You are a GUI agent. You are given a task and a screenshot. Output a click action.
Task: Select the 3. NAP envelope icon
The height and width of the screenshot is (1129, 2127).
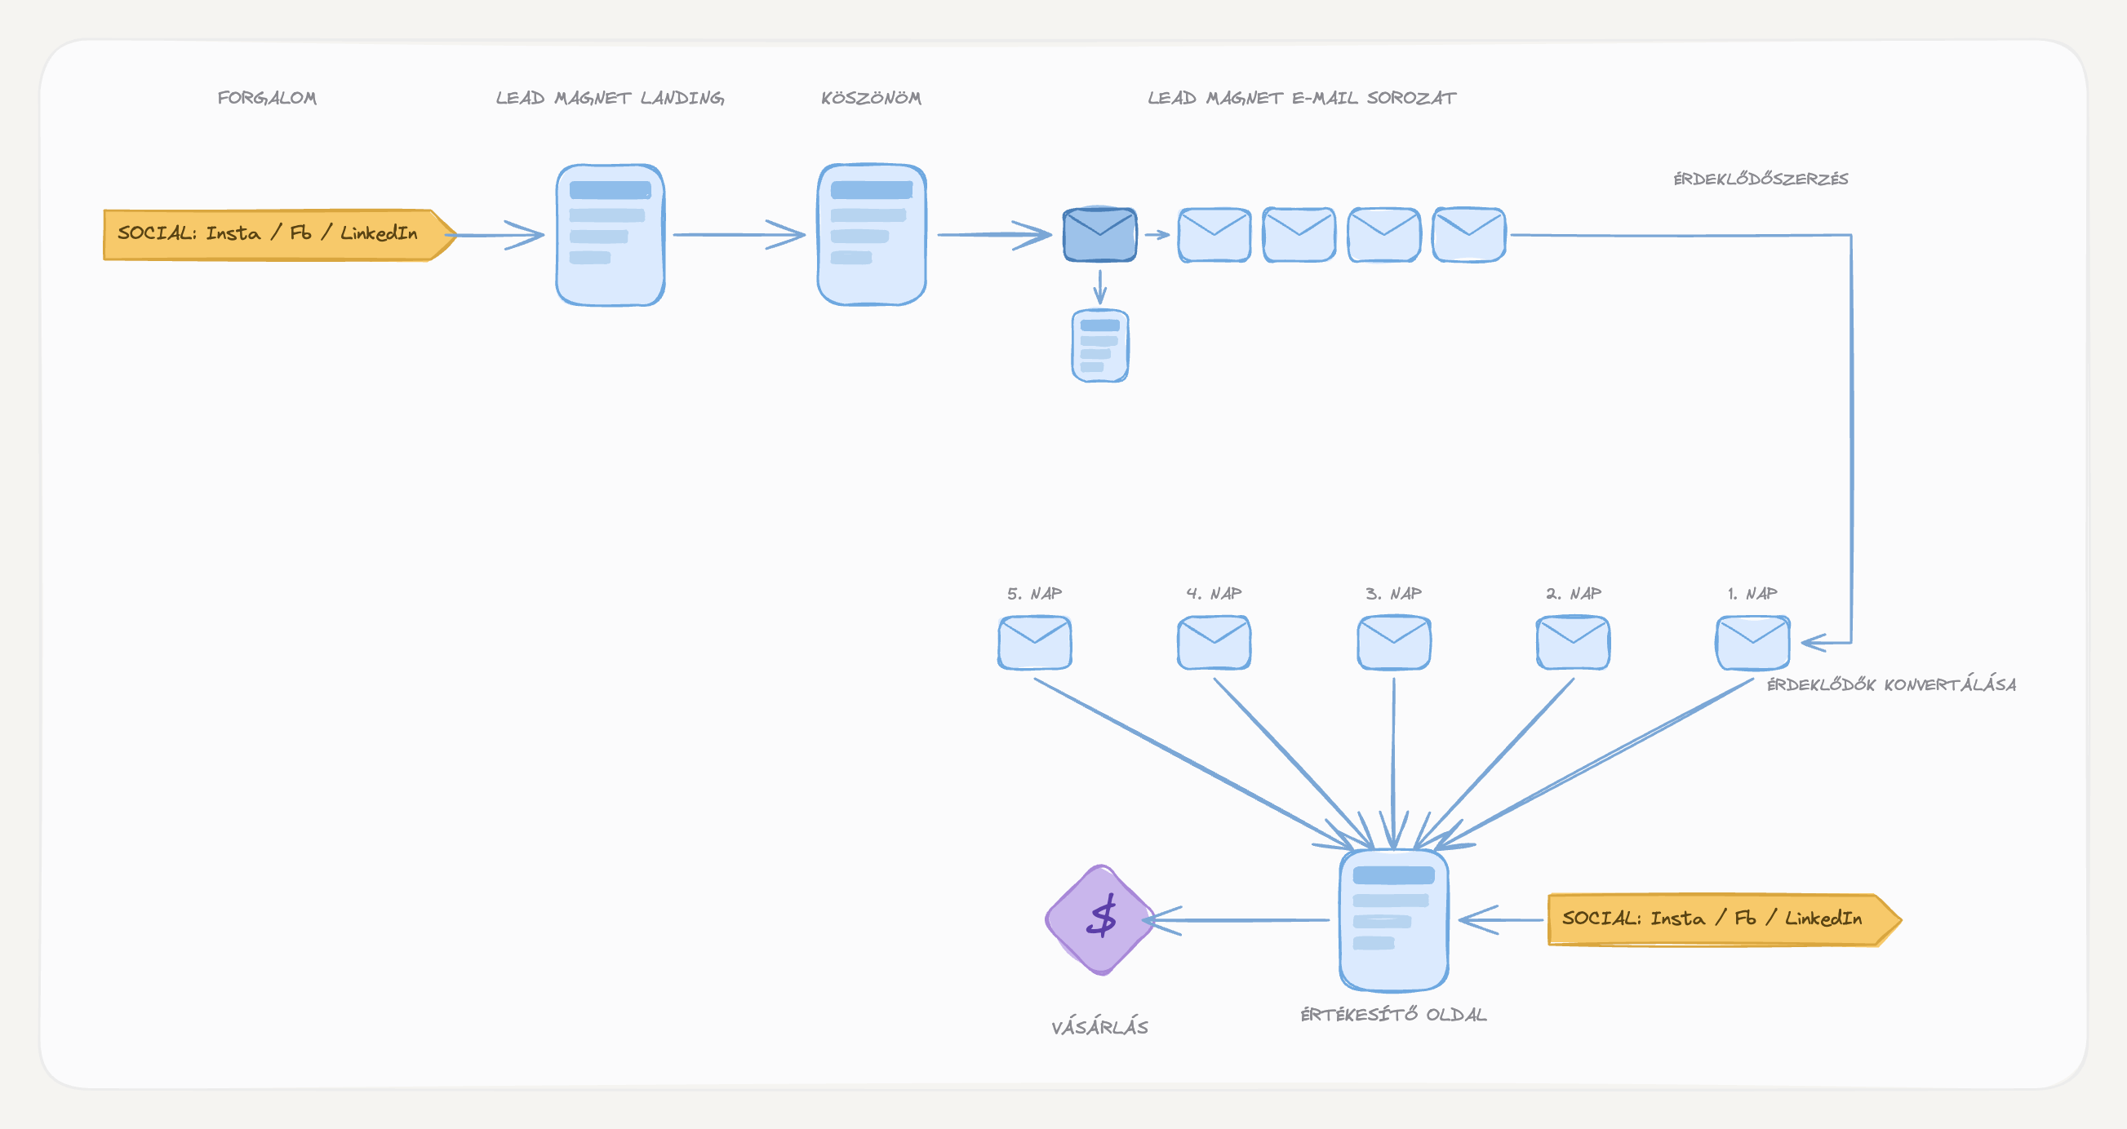pyautogui.click(x=1394, y=643)
